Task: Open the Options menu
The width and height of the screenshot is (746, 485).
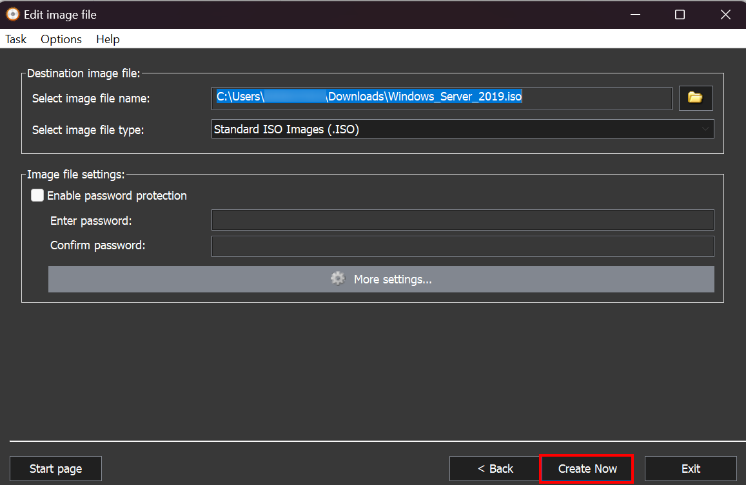Action: (x=61, y=39)
